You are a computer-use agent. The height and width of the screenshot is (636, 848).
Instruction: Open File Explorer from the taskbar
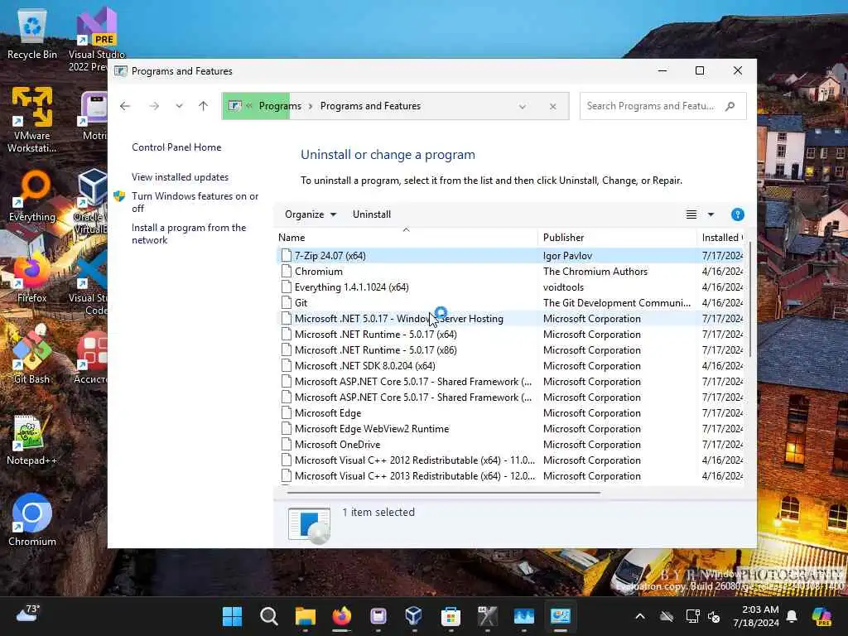click(x=305, y=616)
